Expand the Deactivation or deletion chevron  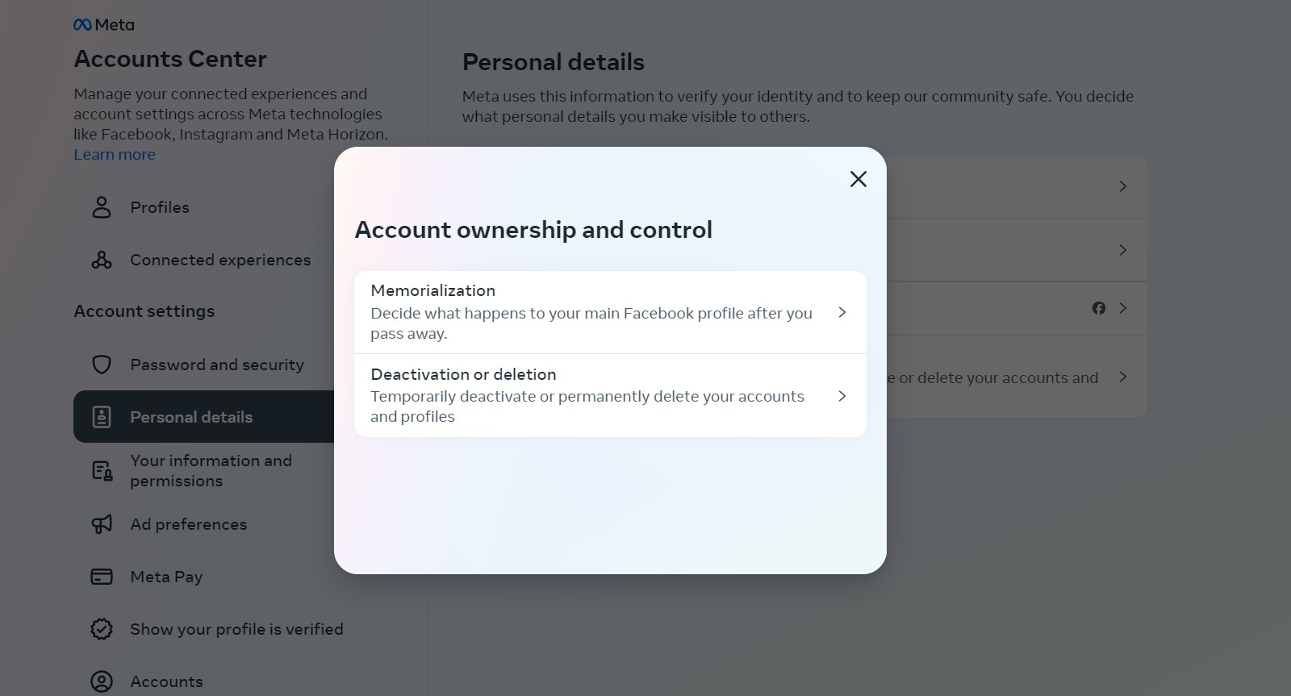click(x=842, y=396)
